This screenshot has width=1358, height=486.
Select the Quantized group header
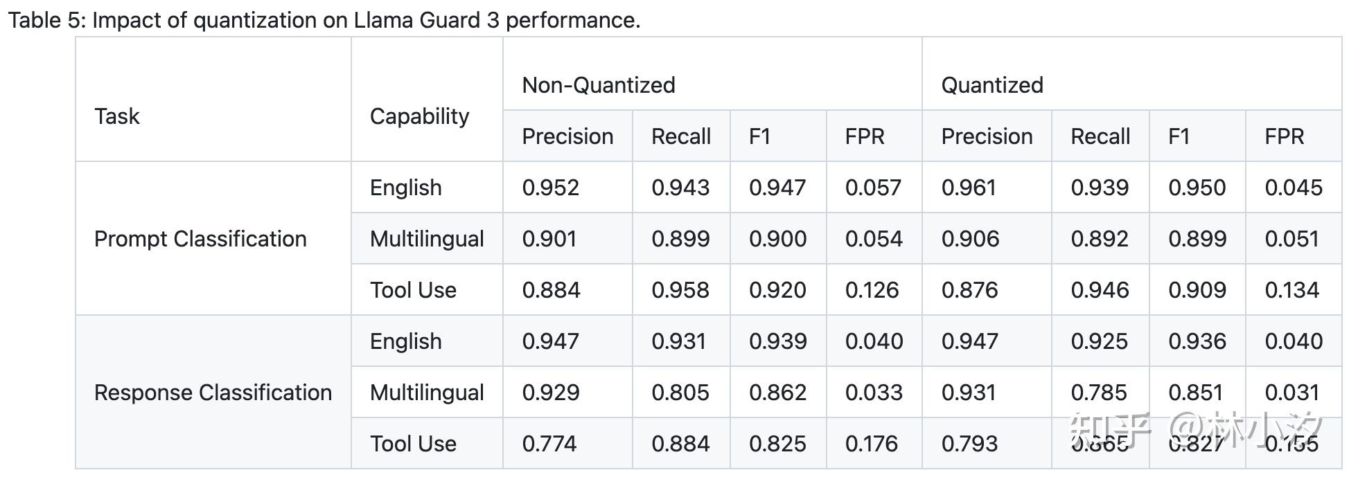[991, 85]
